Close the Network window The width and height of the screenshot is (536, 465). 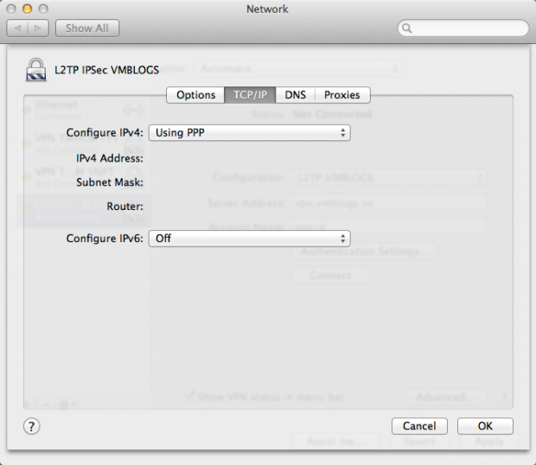coord(11,9)
